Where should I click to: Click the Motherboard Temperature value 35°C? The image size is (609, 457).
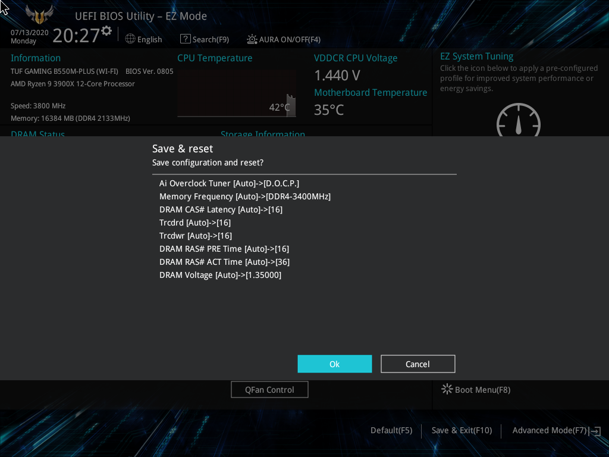[329, 110]
